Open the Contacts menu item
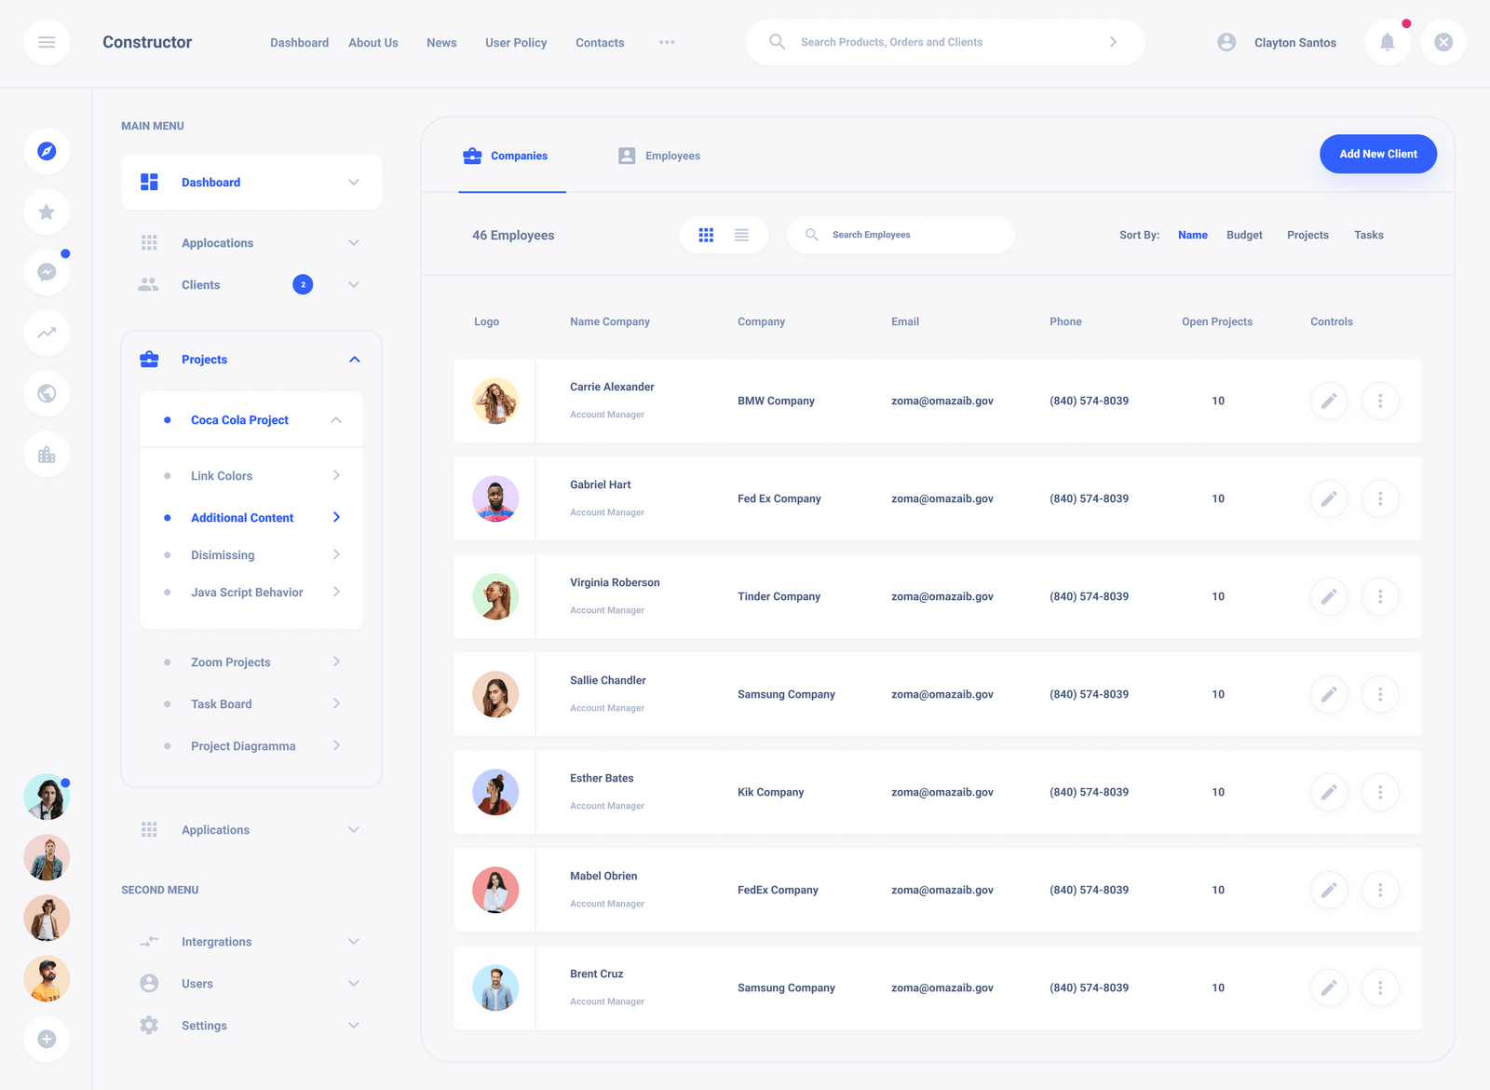Viewport: 1490px width, 1090px height. (600, 42)
